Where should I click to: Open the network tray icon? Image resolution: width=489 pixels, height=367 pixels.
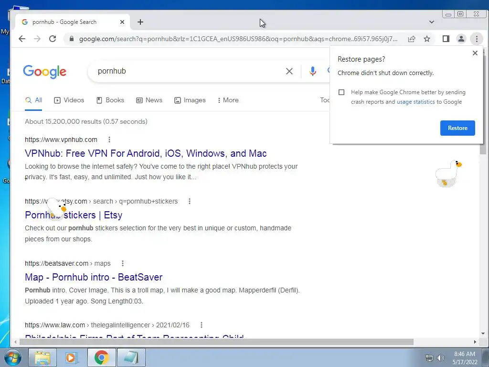click(429, 358)
